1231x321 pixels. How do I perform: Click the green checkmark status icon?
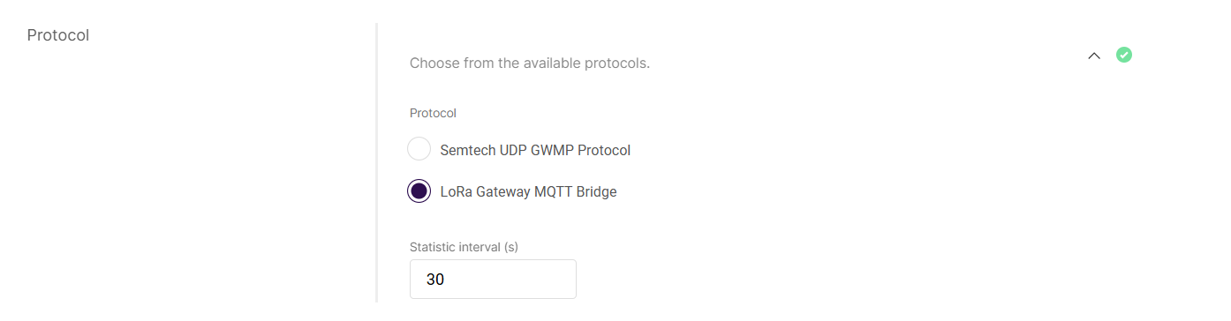(x=1124, y=55)
